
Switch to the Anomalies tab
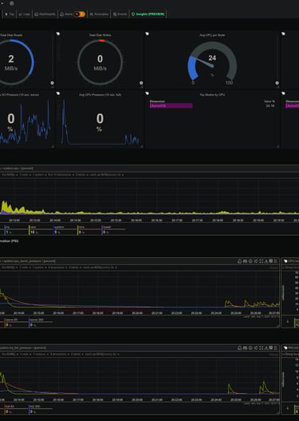(x=99, y=14)
